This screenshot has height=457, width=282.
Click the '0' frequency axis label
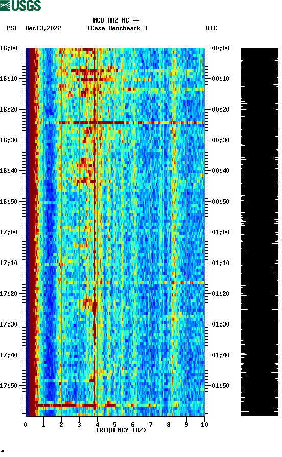click(26, 425)
